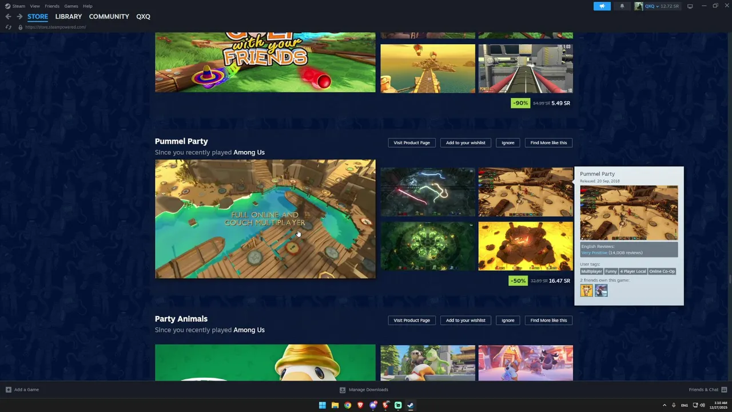Ignore Party Animals
Screen dimensions: 732x412
coord(508,320)
